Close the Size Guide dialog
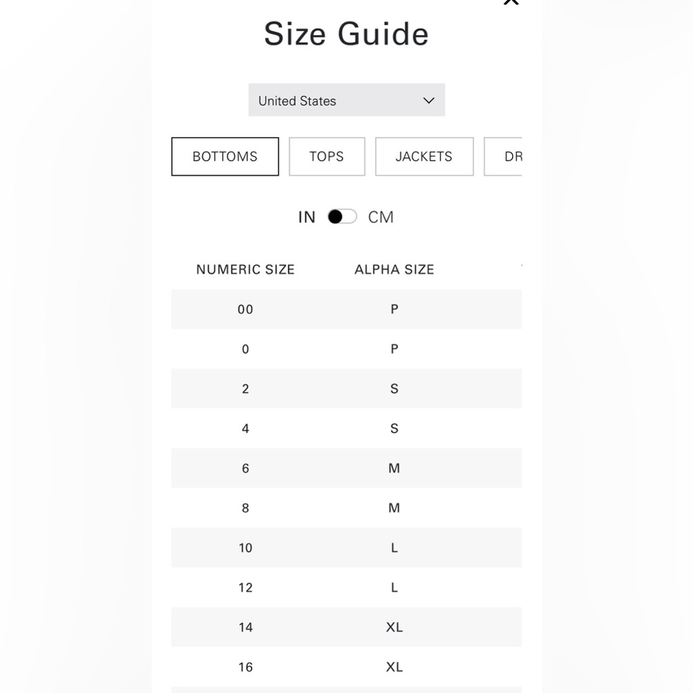The width and height of the screenshot is (693, 693). 511,2
